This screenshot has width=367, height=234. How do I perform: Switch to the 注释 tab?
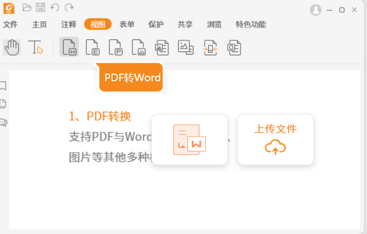pyautogui.click(x=69, y=25)
